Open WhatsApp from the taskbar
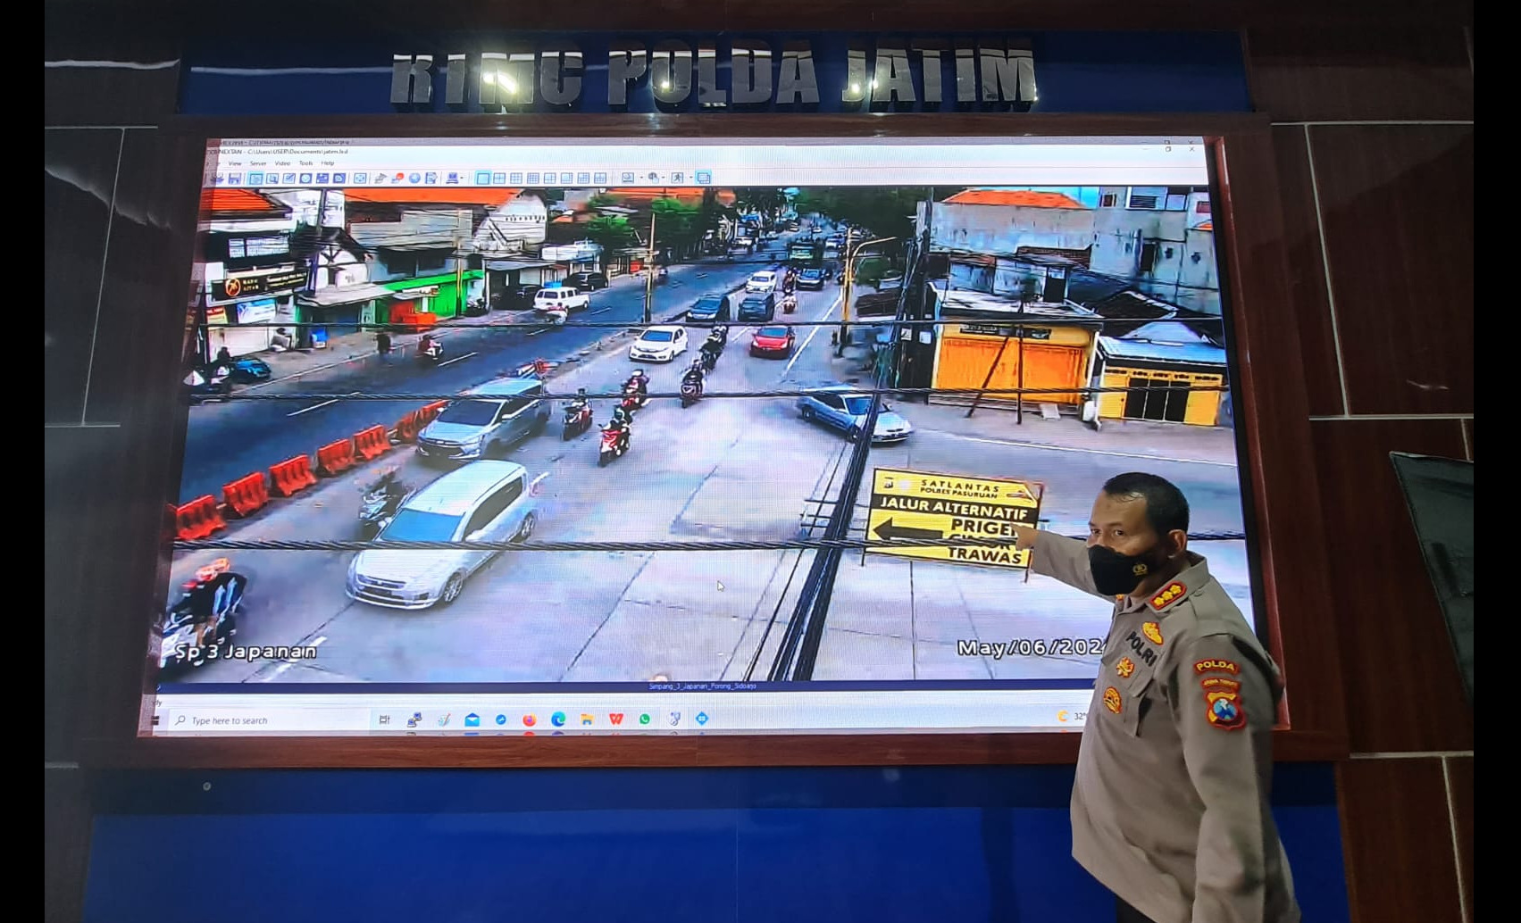Viewport: 1521px width, 923px height. (645, 719)
